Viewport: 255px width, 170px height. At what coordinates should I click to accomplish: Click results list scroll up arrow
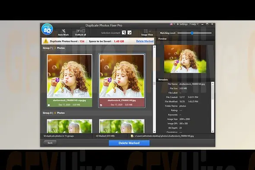[x=154, y=47]
